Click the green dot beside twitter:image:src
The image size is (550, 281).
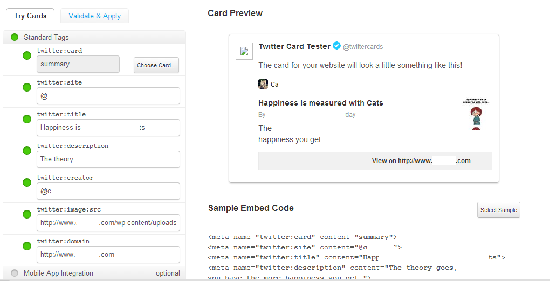(x=27, y=214)
